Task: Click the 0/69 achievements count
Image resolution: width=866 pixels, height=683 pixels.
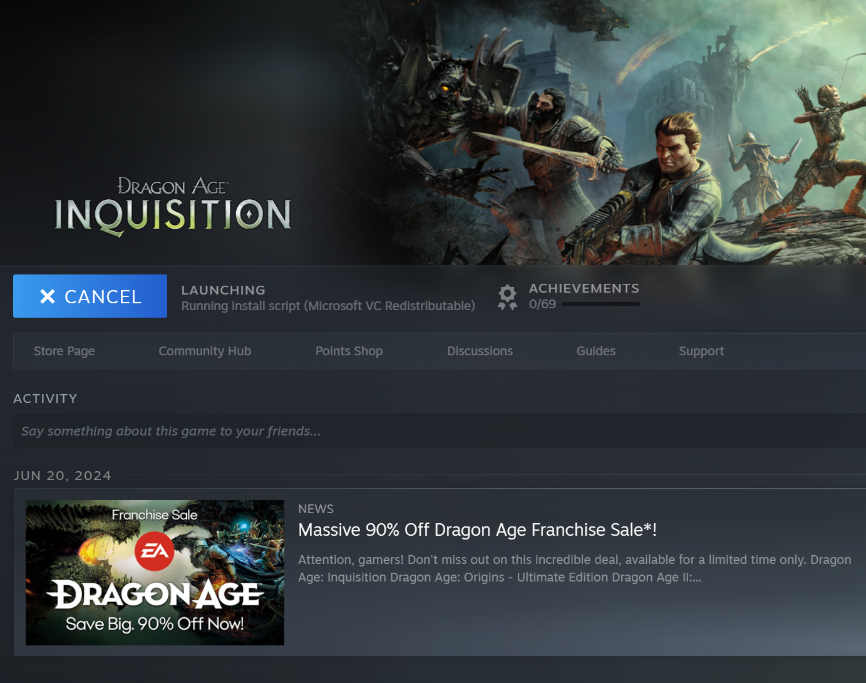Action: point(542,304)
